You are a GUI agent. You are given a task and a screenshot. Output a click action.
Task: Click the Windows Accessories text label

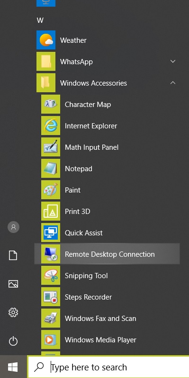[x=93, y=83]
